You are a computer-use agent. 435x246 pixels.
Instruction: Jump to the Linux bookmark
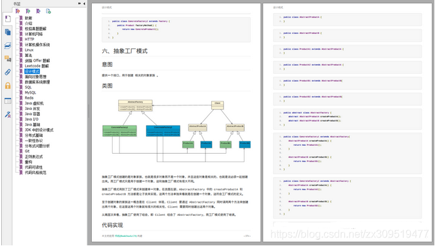[29, 50]
